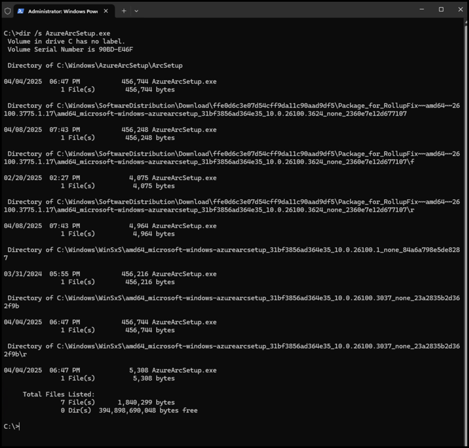This screenshot has width=469, height=448.
Task: Click the 03/31/2024 AzureArcSetup.exe entry
Action: coord(110,274)
